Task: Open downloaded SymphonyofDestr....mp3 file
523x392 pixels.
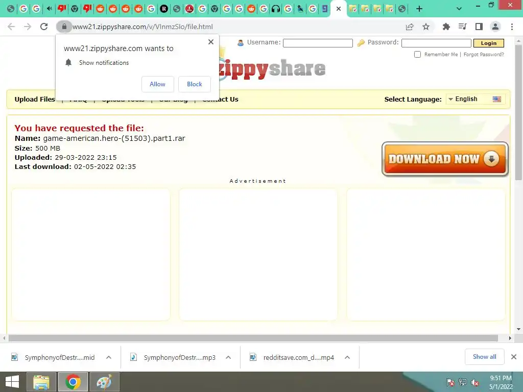Action: coord(174,357)
